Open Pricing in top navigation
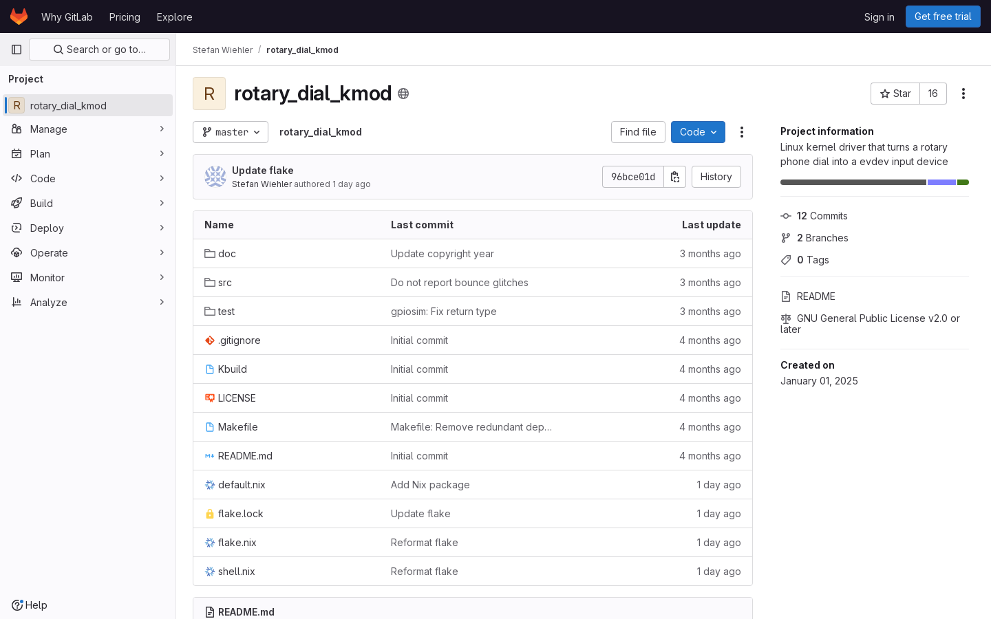The image size is (991, 619). pos(125,17)
